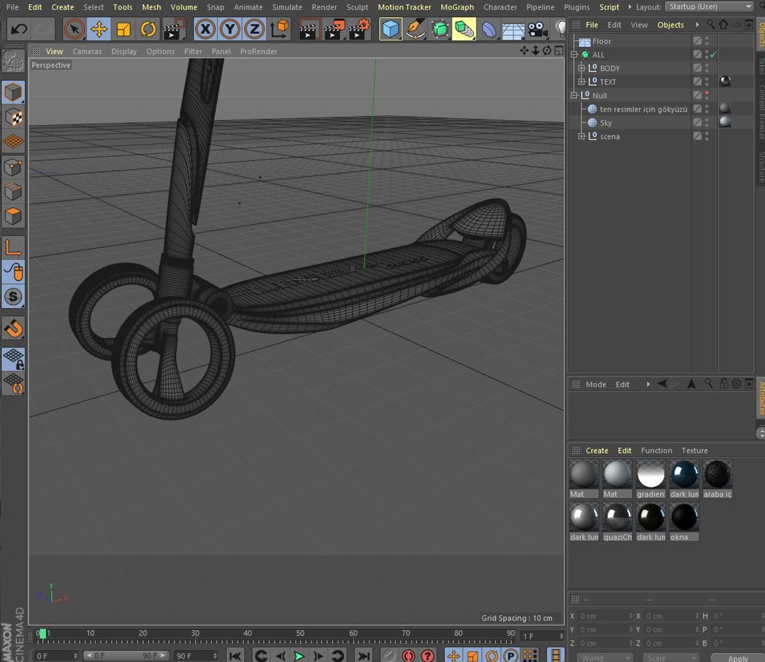765x662 pixels.
Task: Activate the Move tool
Action: coord(99,29)
